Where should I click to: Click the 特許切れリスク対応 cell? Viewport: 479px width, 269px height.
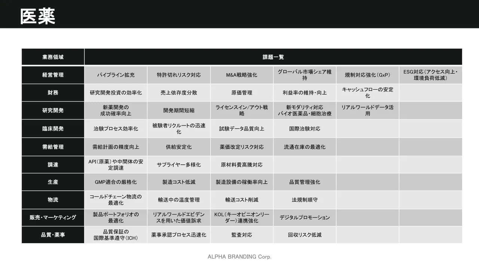point(179,75)
